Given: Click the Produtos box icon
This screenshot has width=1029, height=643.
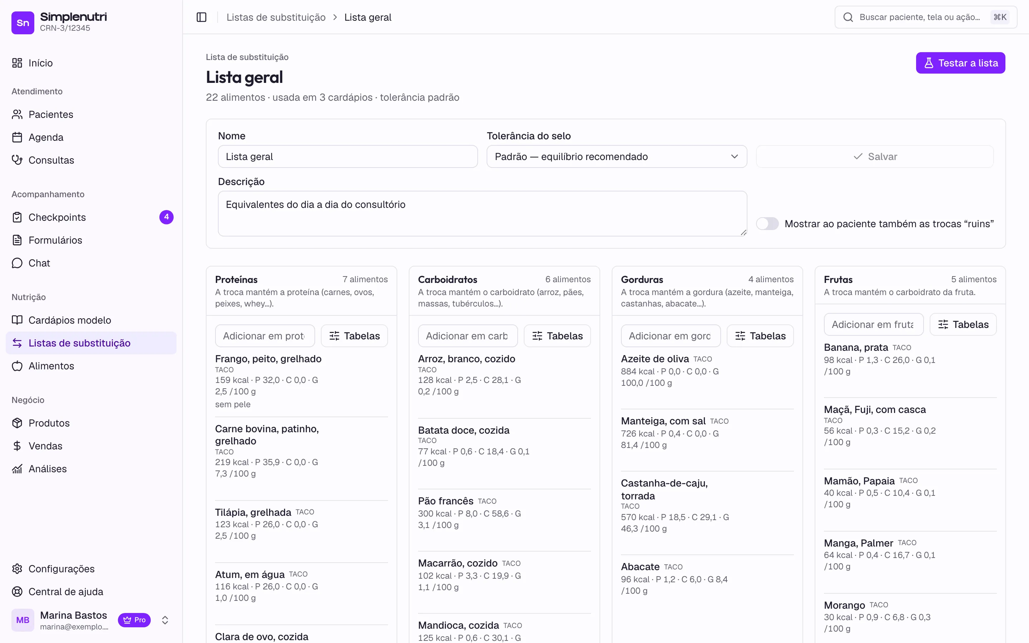Looking at the screenshot, I should click(17, 423).
